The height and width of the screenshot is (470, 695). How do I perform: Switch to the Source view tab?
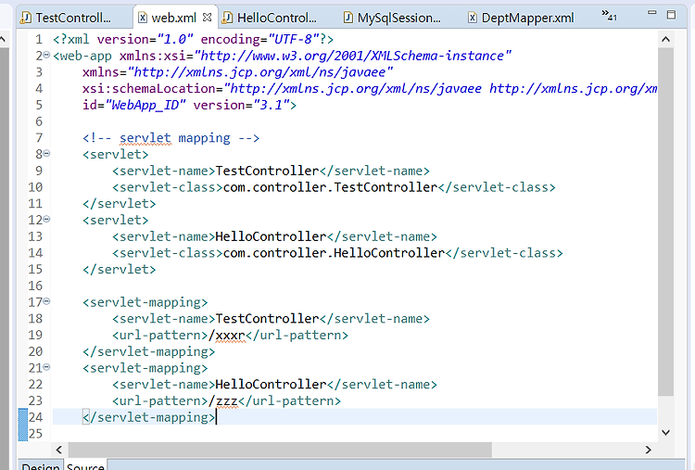click(x=85, y=466)
